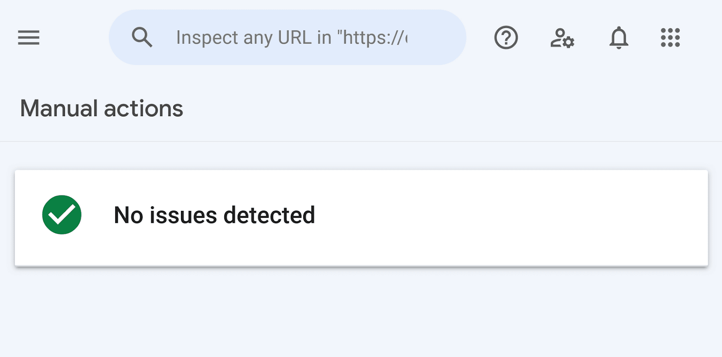Viewport: 722px width, 357px height.
Task: Expand the sidebar via the hamburger icon
Action: click(x=28, y=38)
